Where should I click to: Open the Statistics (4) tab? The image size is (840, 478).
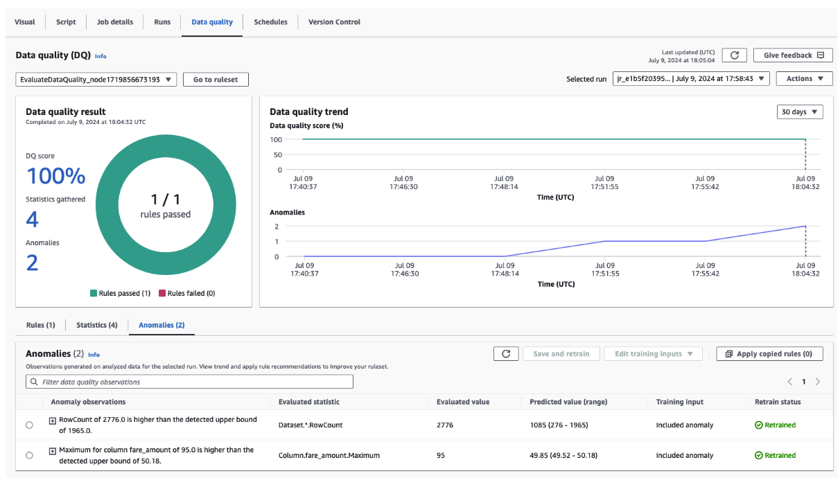point(96,325)
